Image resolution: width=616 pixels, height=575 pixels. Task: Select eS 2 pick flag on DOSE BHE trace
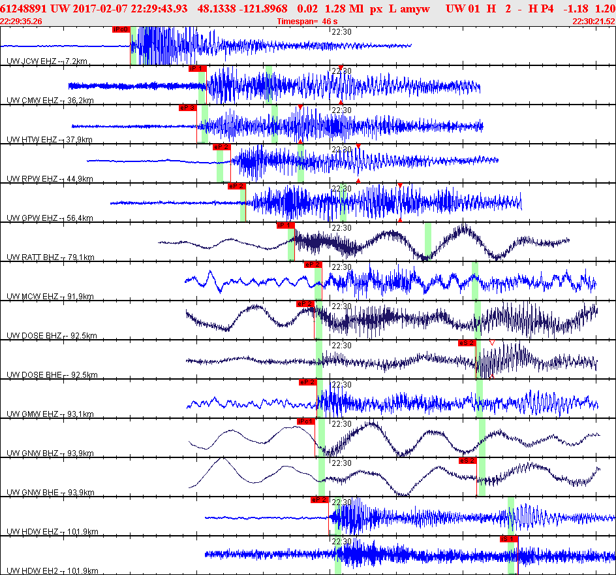[467, 343]
